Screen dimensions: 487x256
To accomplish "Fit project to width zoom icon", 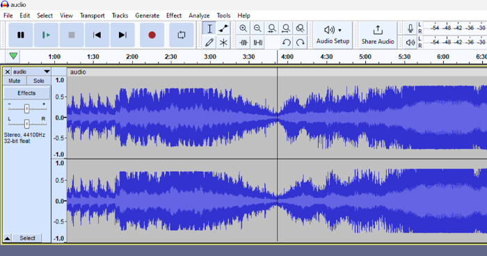I will tap(286, 29).
